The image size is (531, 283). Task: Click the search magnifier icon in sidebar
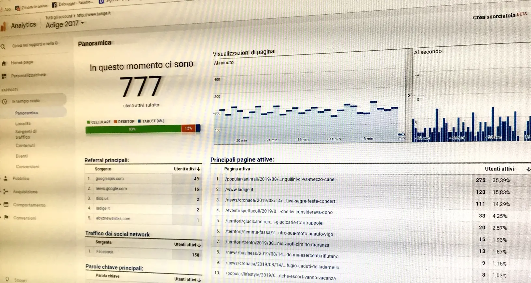(x=3, y=47)
